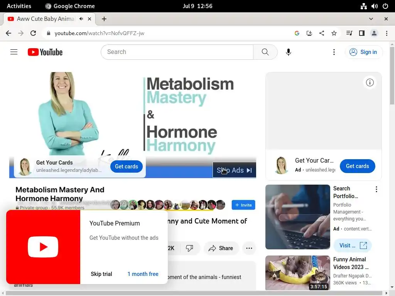Click Get cards button in sidebar ad
395x296 pixels.
click(358, 166)
